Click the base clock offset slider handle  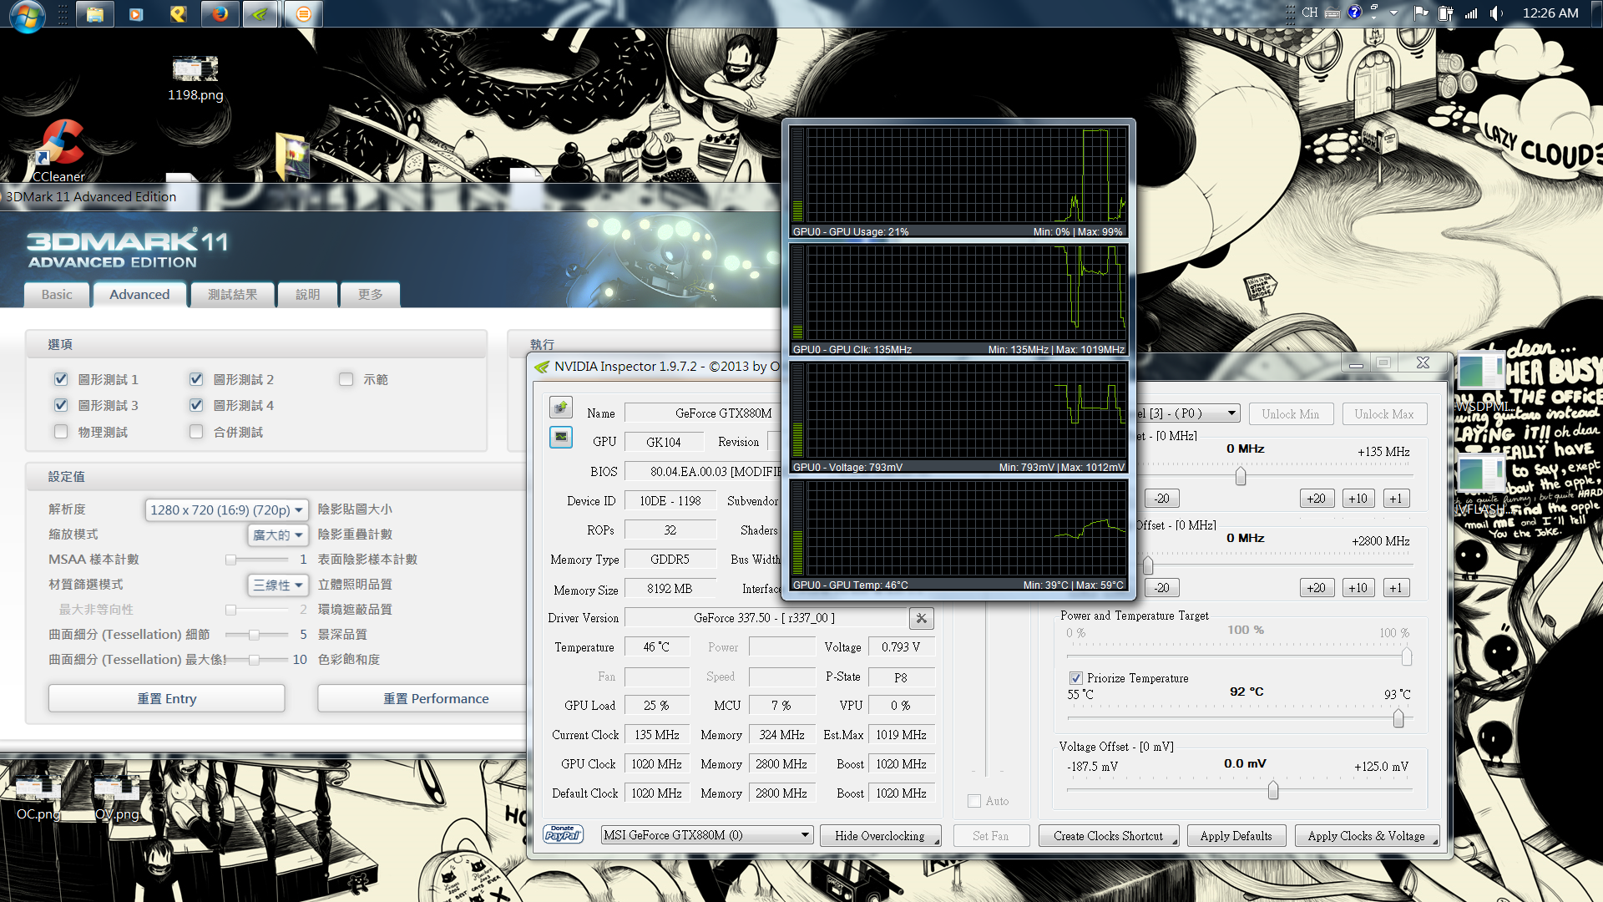1241,476
